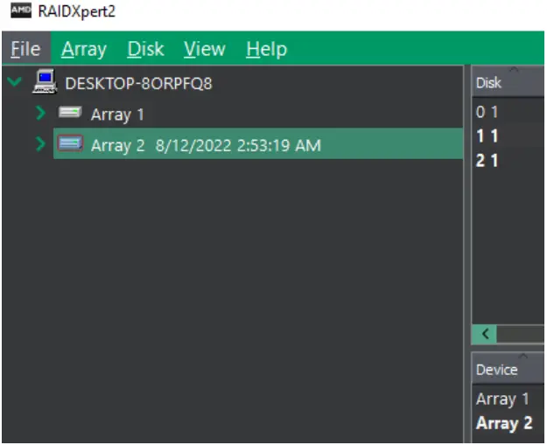Open the File menu
The height and width of the screenshot is (445, 547).
coord(25,48)
